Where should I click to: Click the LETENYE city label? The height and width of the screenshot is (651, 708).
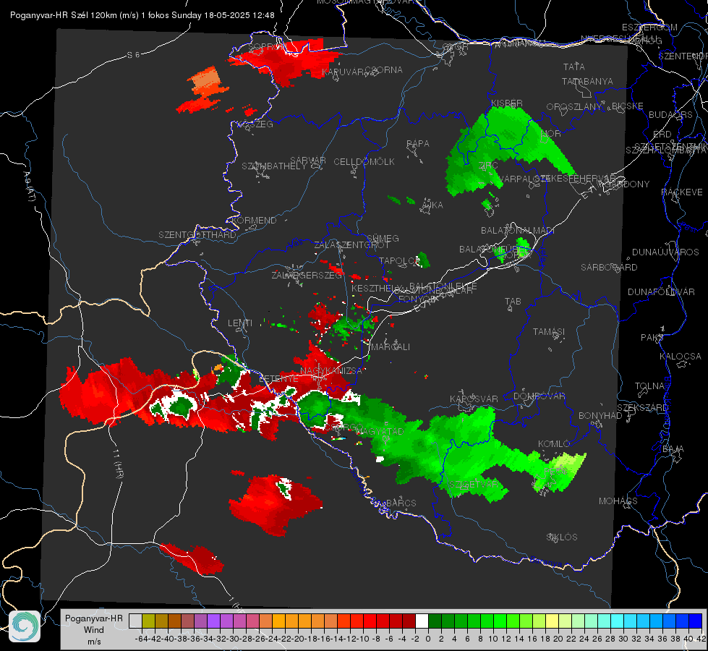point(278,379)
